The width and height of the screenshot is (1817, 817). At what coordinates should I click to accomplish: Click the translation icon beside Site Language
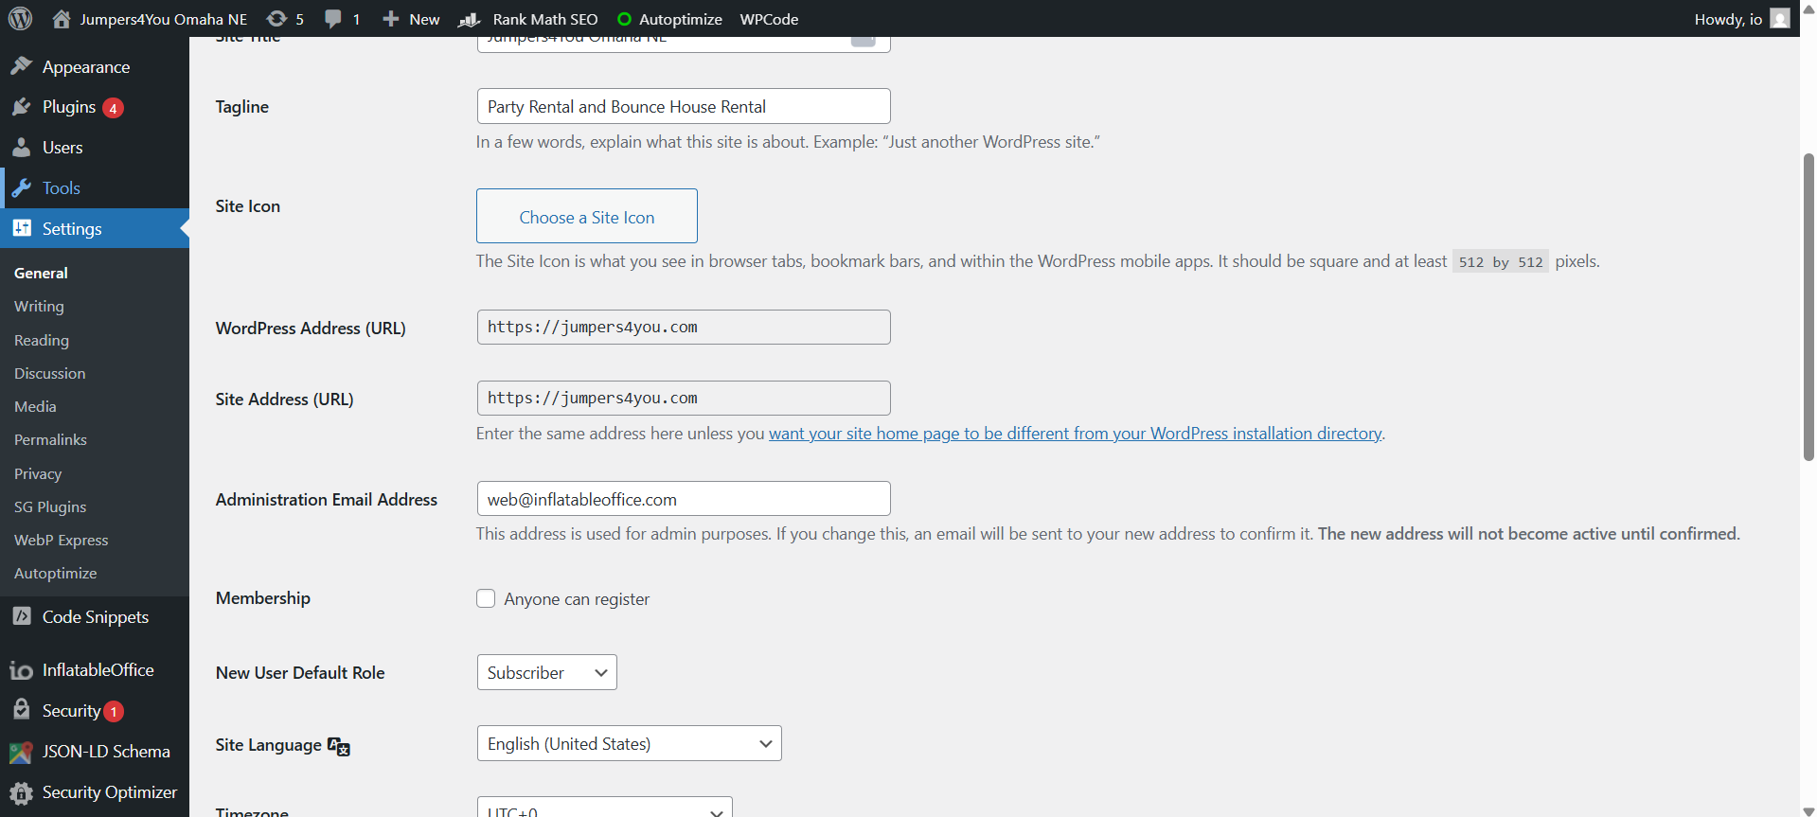click(x=339, y=746)
